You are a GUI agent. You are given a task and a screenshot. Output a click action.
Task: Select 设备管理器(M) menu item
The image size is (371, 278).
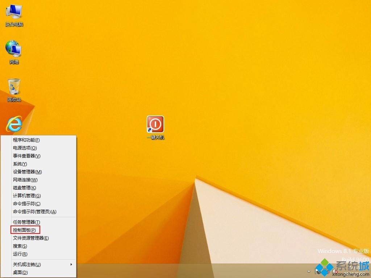tap(28, 172)
